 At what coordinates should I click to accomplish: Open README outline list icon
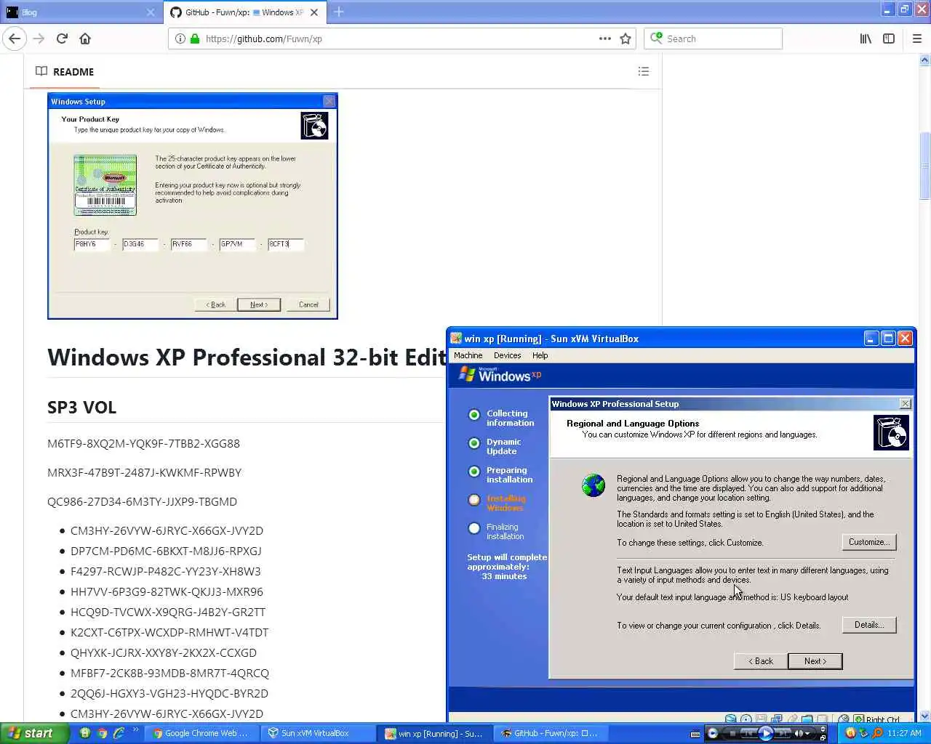[x=644, y=71]
